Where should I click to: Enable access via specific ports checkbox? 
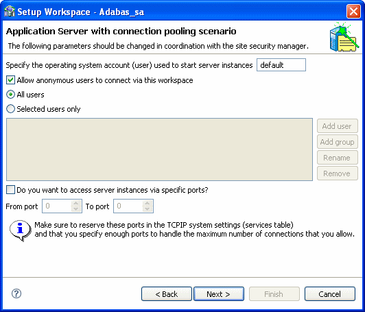coord(10,190)
